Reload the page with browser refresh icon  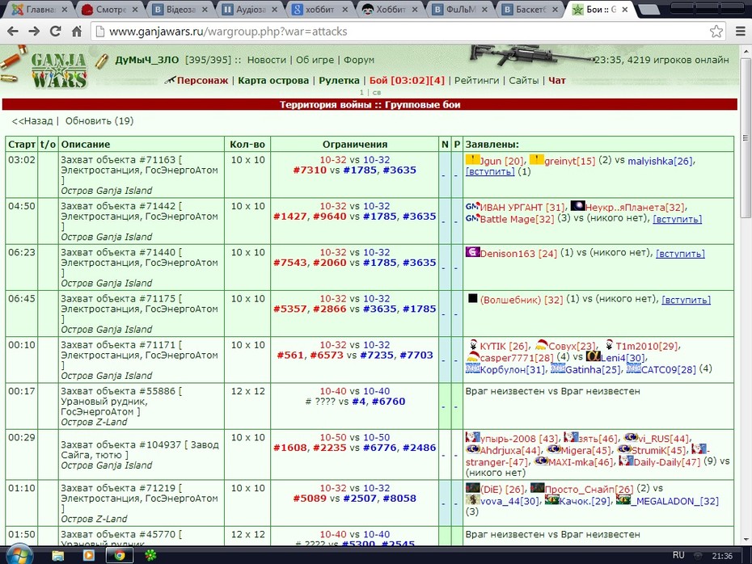56,32
